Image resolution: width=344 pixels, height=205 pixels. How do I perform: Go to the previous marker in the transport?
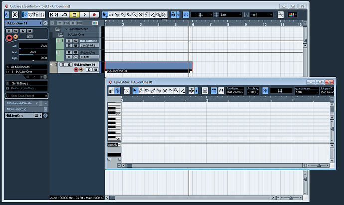tap(51, 15)
